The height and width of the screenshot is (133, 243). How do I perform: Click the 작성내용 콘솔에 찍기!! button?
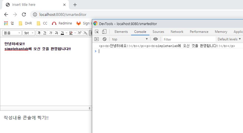click(x=26, y=118)
